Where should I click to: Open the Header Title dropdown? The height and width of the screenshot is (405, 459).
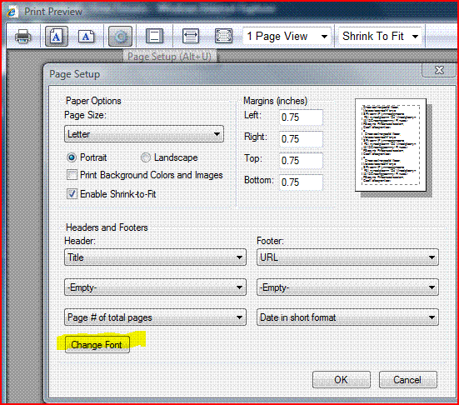[155, 257]
